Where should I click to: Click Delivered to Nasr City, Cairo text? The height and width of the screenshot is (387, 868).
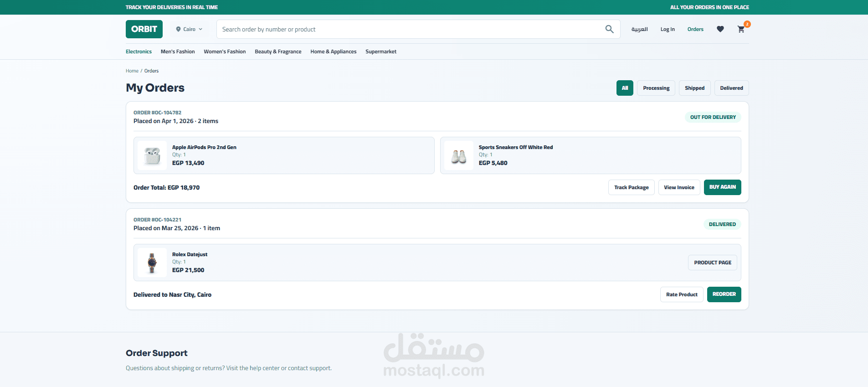(172, 294)
